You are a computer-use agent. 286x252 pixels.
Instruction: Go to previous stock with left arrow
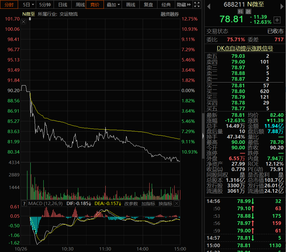pyautogui.click(x=209, y=7)
